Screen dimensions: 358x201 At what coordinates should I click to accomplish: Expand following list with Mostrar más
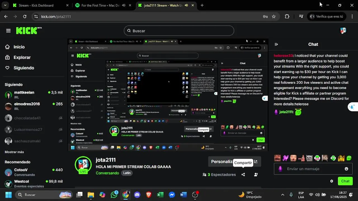[x=14, y=152]
